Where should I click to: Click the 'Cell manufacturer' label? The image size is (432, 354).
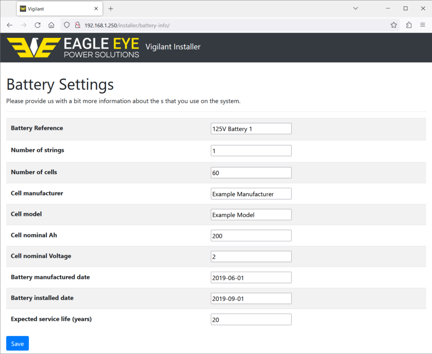(x=37, y=193)
